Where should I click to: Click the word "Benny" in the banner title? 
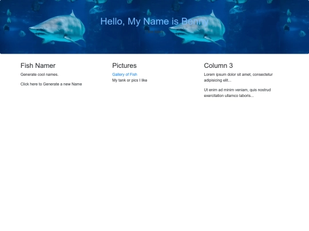pos(195,22)
